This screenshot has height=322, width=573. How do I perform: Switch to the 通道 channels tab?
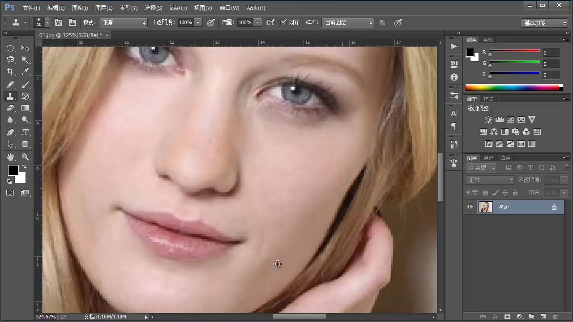[x=488, y=157]
